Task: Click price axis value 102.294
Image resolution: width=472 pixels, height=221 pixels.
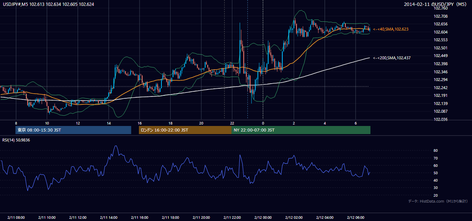Action: [441, 80]
